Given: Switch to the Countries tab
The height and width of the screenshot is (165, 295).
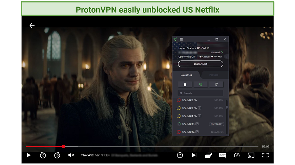Looking at the screenshot, I should 186,75.
